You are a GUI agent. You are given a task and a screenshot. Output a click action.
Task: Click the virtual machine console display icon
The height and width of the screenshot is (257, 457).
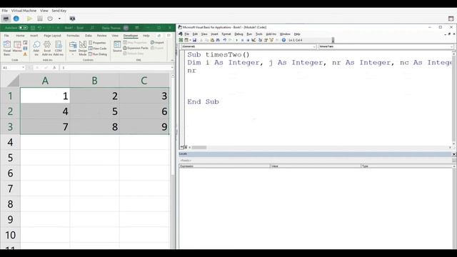(x=6, y=19)
